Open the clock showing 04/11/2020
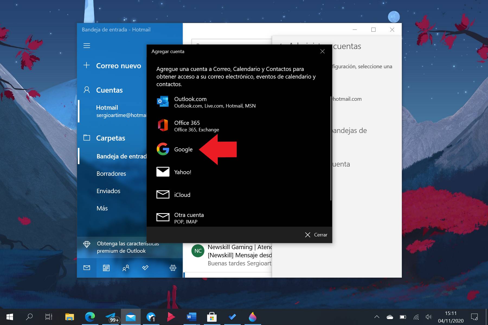The width and height of the screenshot is (488, 325). click(x=451, y=317)
